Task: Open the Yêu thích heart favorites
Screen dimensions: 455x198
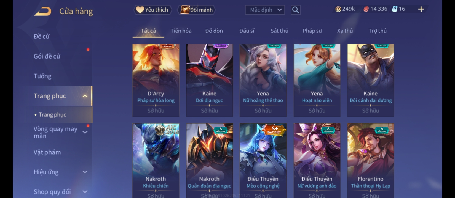Action: (152, 10)
